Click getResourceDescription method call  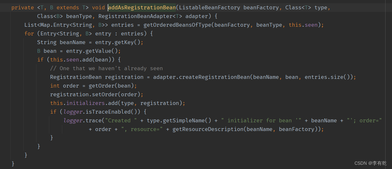(x=208, y=129)
